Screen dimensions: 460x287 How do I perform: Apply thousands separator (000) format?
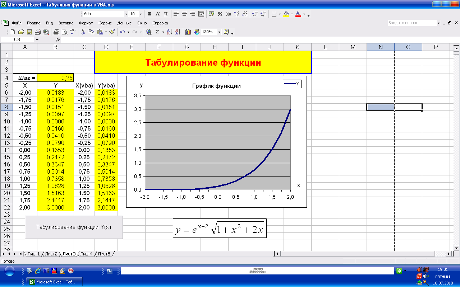228,14
